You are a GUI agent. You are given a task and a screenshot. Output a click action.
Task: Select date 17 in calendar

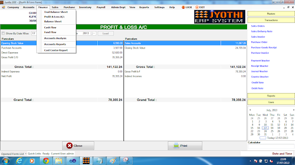click(x=265, y=128)
